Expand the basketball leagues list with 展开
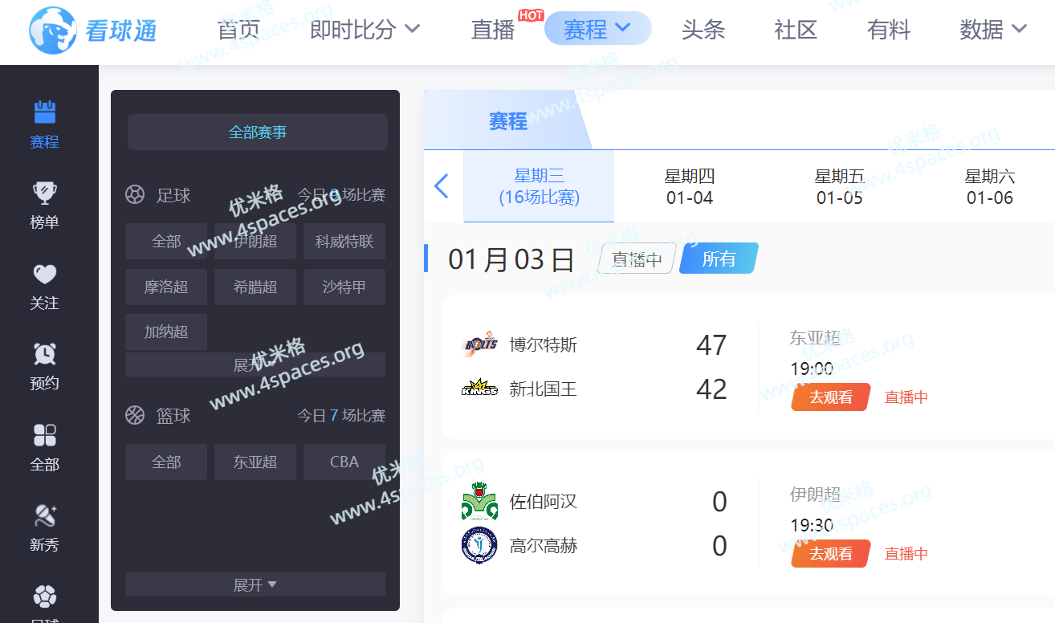This screenshot has height=623, width=1055. tap(255, 584)
